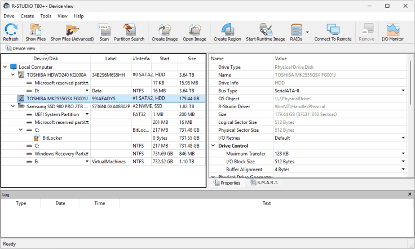Collapse Samsung SSD 980 PRO node
This screenshot has height=249, width=415.
[x=13, y=106]
